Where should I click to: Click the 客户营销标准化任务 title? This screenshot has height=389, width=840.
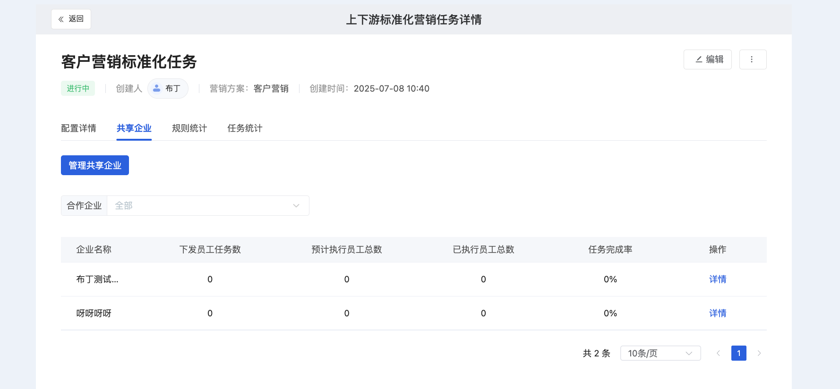point(129,61)
